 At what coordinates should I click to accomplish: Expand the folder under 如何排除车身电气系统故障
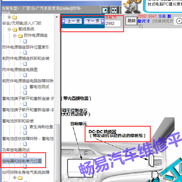(x=15, y=177)
